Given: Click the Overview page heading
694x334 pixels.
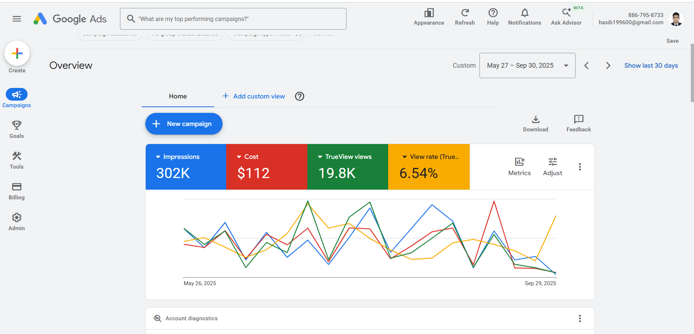Looking at the screenshot, I should [x=71, y=65].
